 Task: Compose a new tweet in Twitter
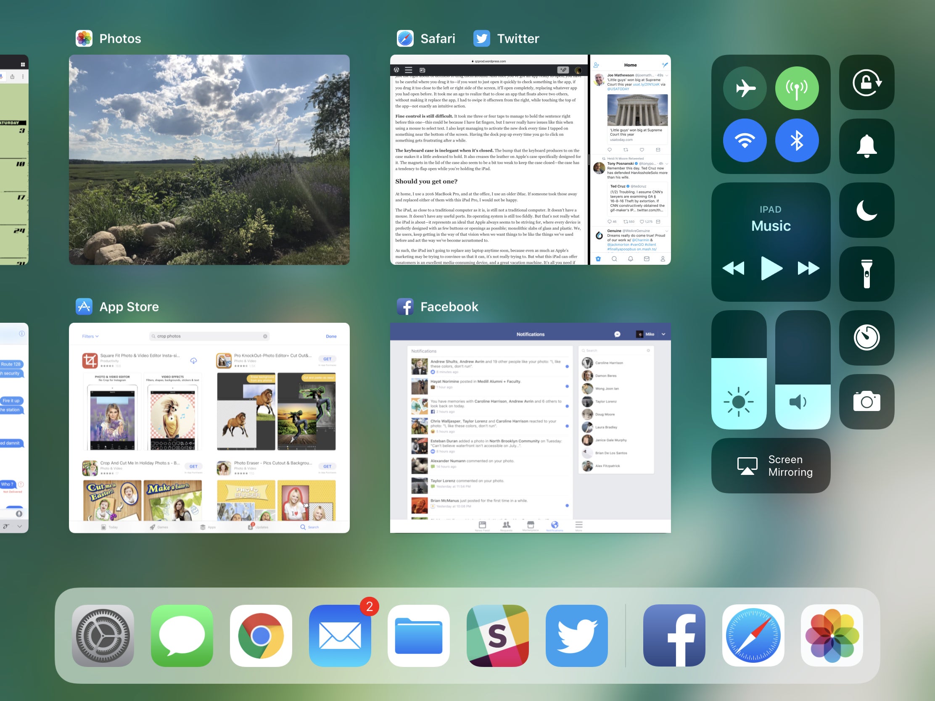point(665,65)
